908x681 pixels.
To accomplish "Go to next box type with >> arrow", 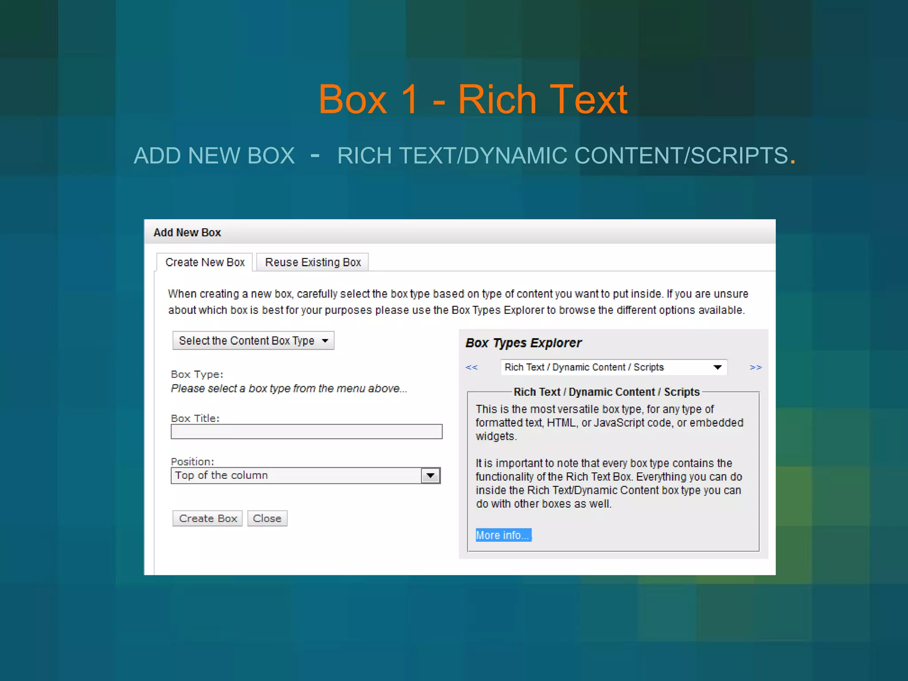I will coord(755,367).
